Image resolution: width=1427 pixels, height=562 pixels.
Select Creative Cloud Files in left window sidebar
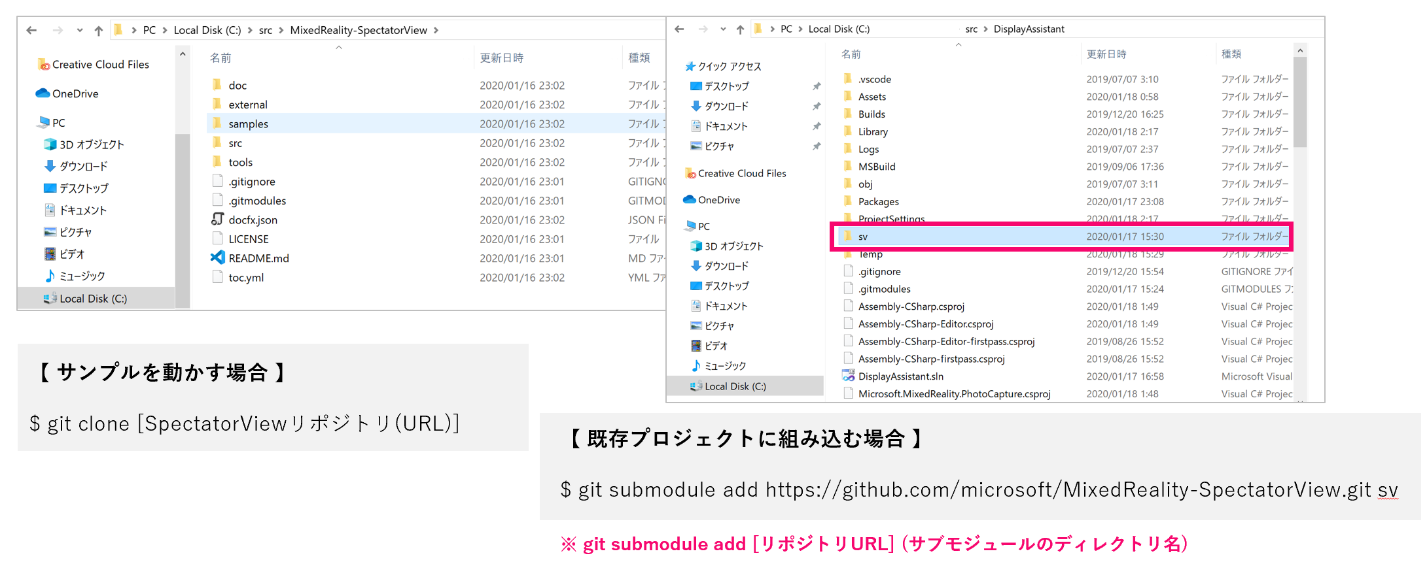(x=94, y=64)
